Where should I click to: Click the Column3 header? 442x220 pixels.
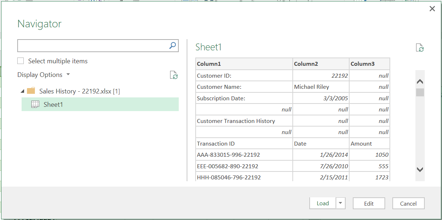[369, 64]
